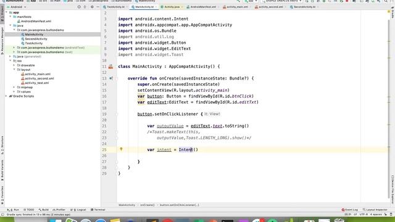Collapse com.javaexpress.buttondemo main package
The image size is (395, 222).
click(x=14, y=30)
